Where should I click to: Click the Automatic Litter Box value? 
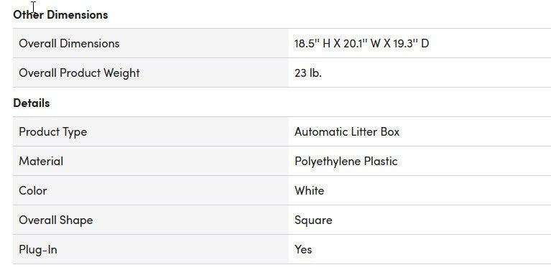(347, 131)
